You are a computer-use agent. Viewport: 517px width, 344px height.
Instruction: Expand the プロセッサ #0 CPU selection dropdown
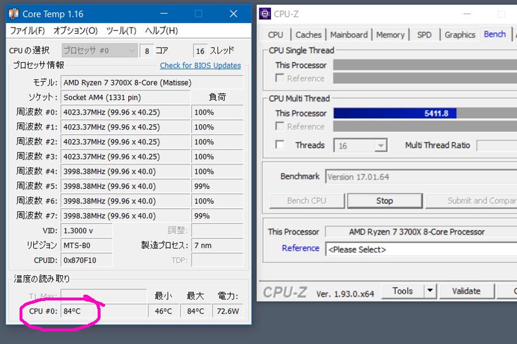pos(99,50)
